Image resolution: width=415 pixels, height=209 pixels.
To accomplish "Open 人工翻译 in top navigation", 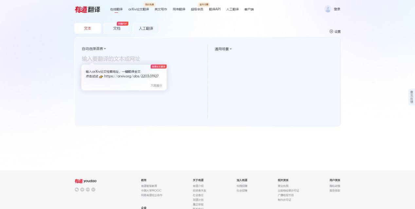I will pos(232,9).
